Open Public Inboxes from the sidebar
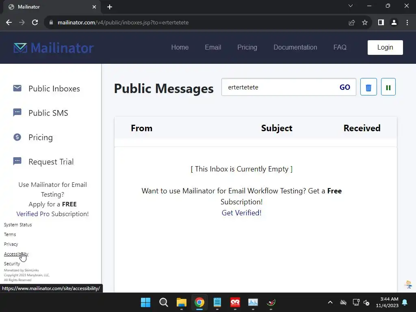Screen dimensions: 416x312 tap(54, 89)
